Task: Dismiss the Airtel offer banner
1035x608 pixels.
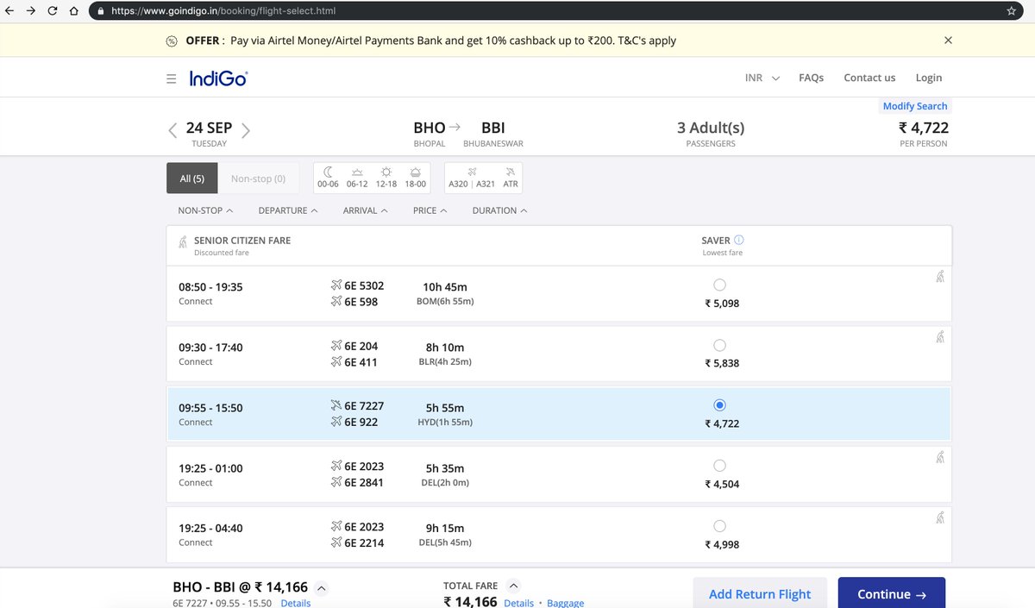Action: coord(948,41)
